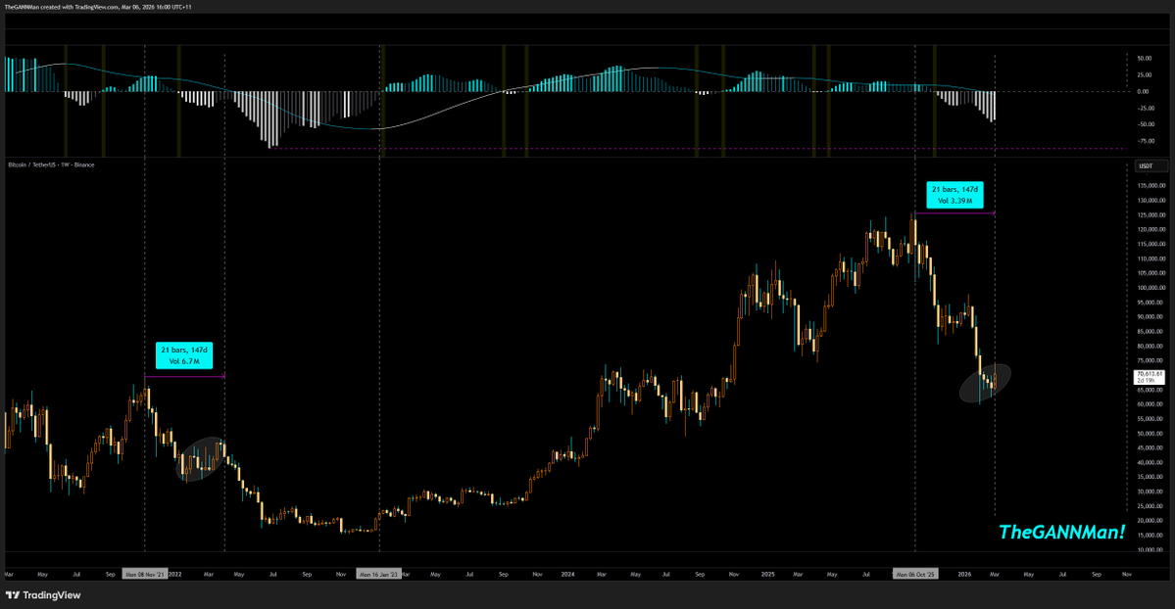
Task: Click the -75.00 oscillator axis label
Action: pyautogui.click(x=1144, y=141)
